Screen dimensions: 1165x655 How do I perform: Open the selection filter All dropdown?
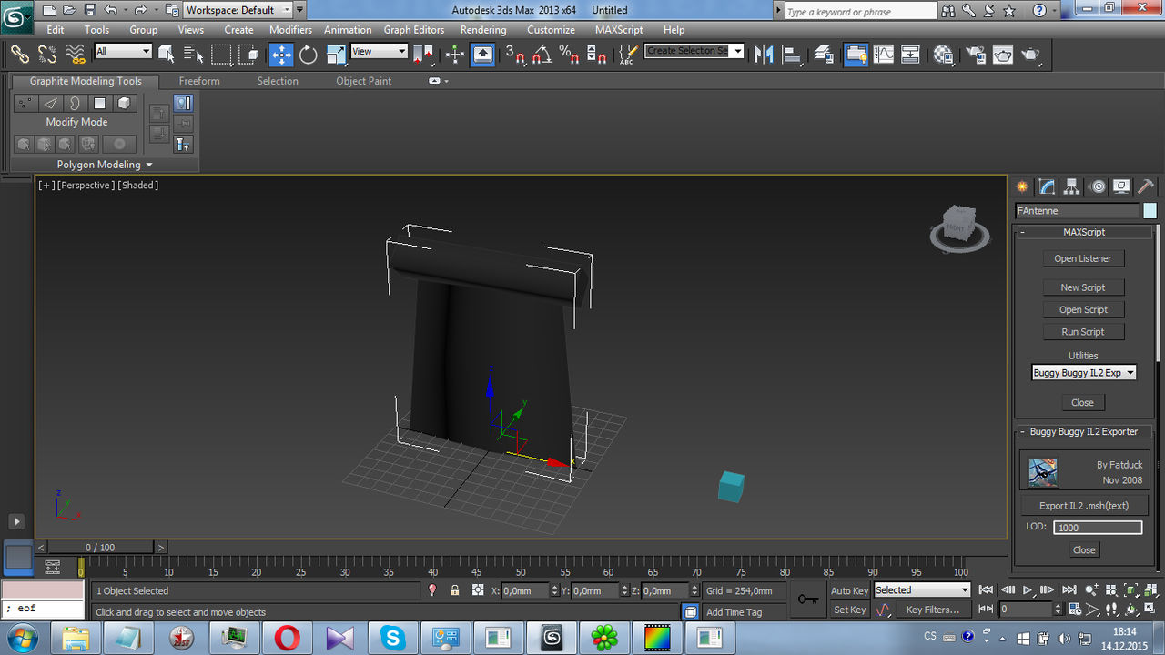pos(123,52)
